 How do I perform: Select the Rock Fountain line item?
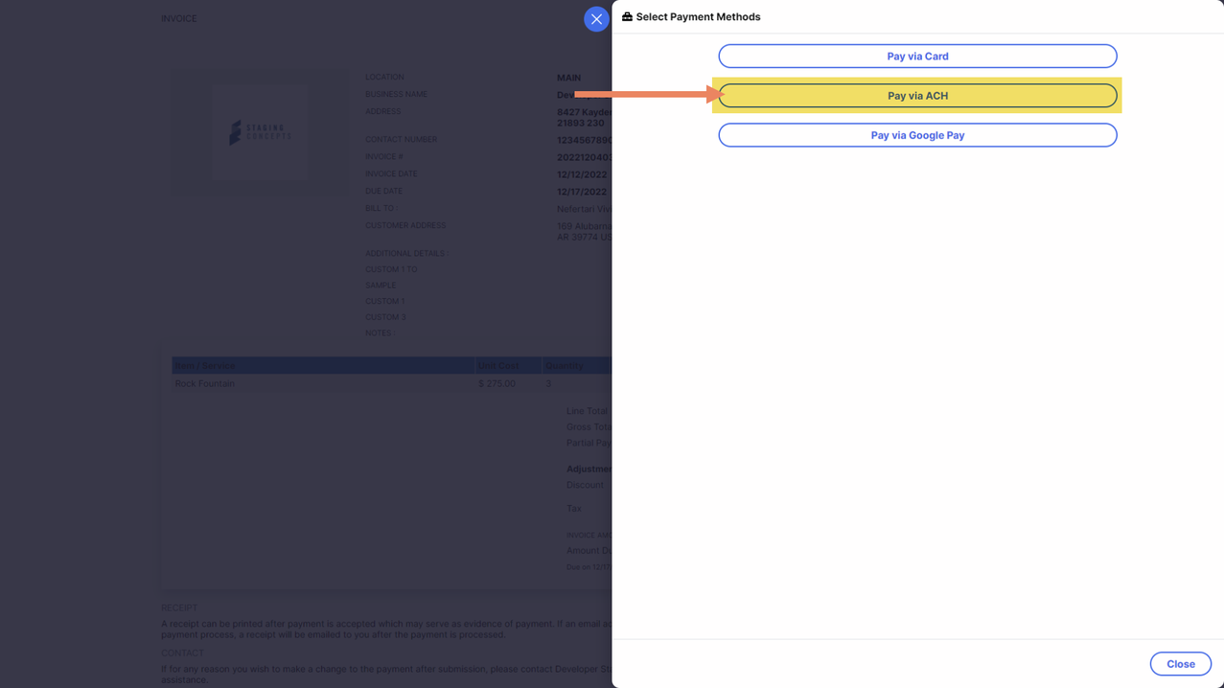(x=205, y=383)
